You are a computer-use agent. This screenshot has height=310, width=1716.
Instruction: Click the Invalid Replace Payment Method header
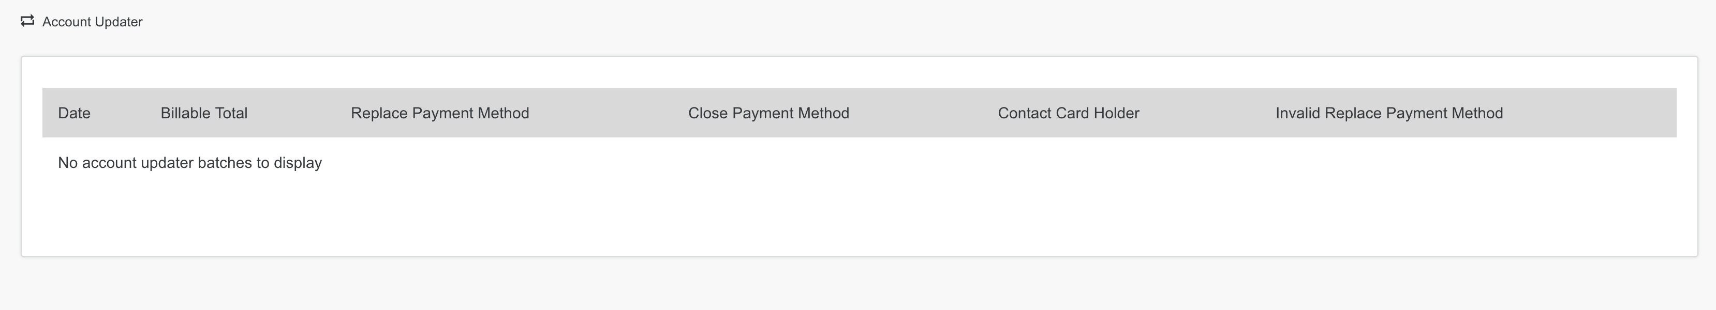(1389, 113)
